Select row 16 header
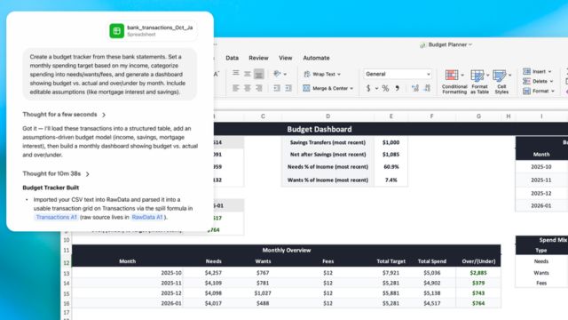The image size is (568, 320). point(67,303)
